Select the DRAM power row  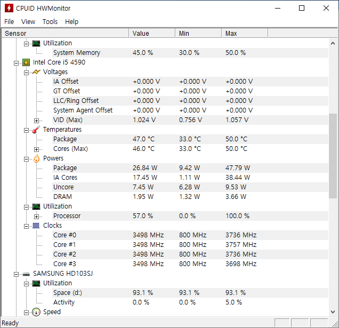(190, 197)
